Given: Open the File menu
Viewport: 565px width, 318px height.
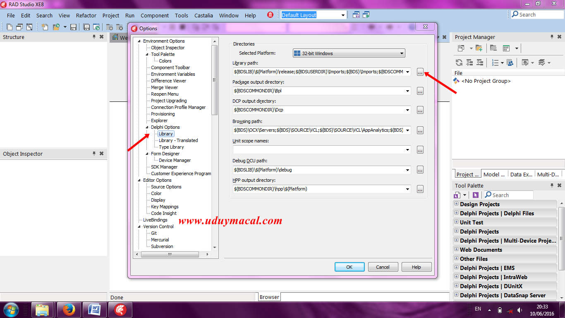Looking at the screenshot, I should pos(11,15).
